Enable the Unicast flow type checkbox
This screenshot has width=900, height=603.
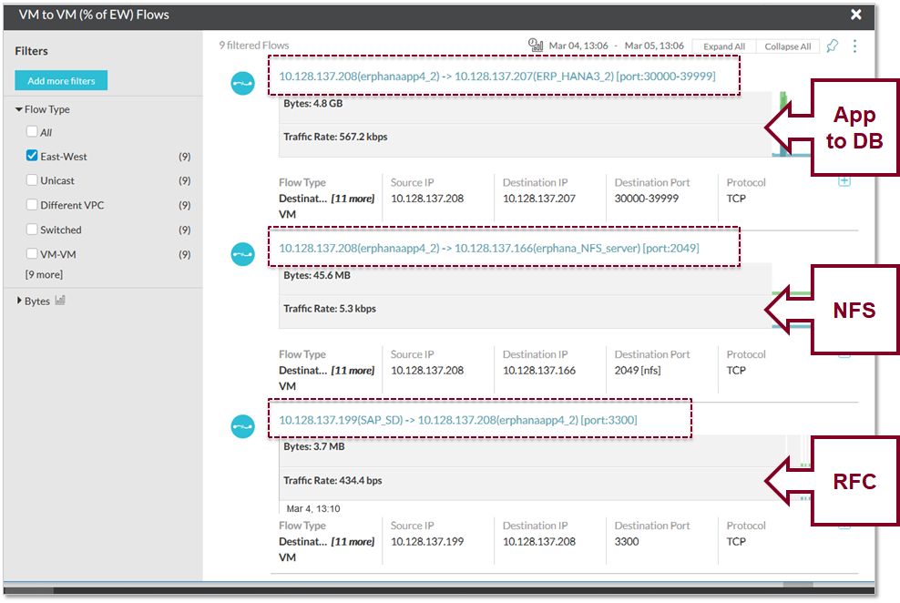pos(33,180)
